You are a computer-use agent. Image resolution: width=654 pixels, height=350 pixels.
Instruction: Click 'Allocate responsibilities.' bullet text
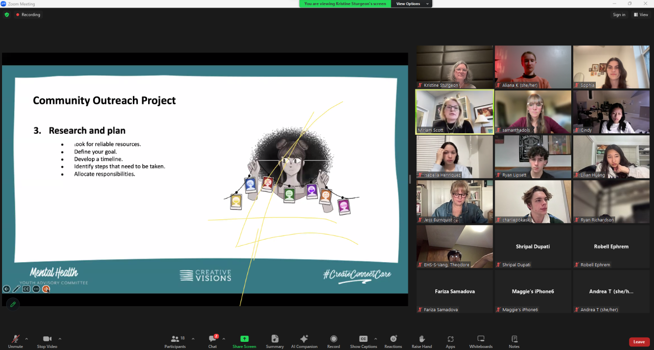pyautogui.click(x=104, y=174)
